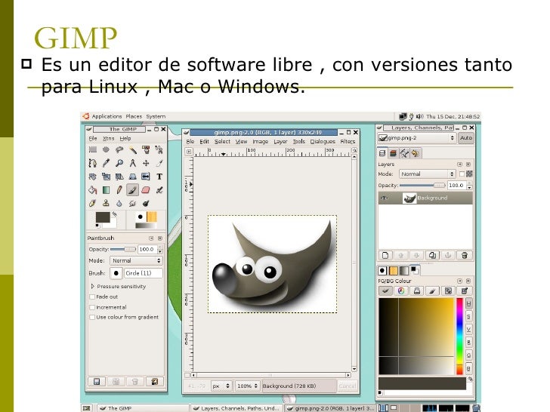550x412 pixels.
Task: Open Layers dialog opacity stepper arrows
Action: [469, 186]
